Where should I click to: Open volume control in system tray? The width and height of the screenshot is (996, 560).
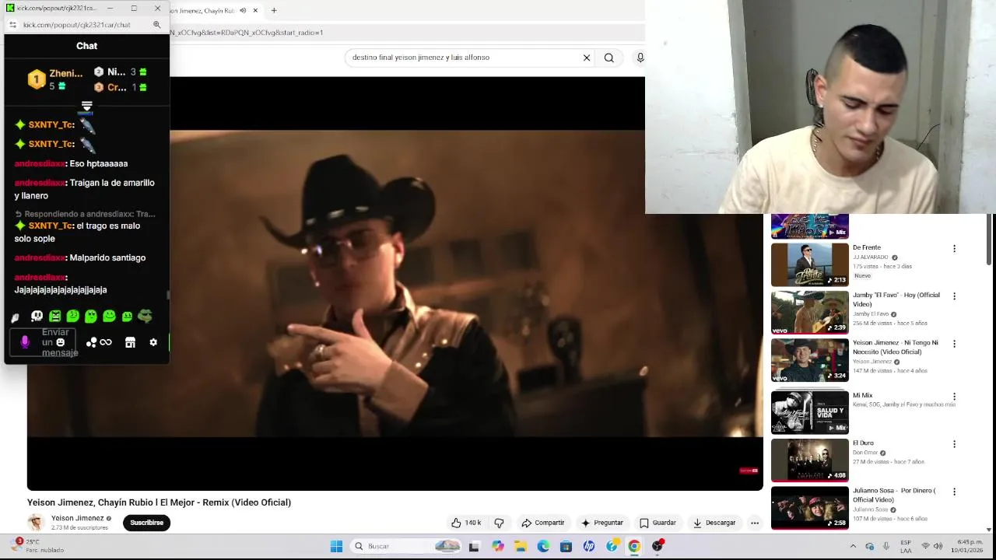938,546
